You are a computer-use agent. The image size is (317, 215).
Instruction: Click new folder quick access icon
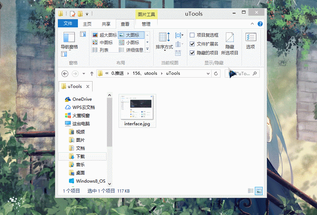pos(80,14)
